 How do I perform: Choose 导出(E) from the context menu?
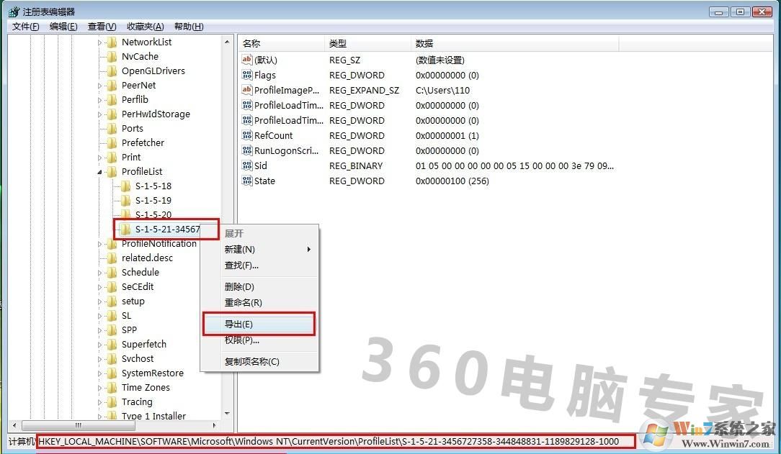click(x=238, y=324)
